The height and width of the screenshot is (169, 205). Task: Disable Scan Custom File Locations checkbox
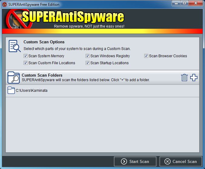point(25,63)
